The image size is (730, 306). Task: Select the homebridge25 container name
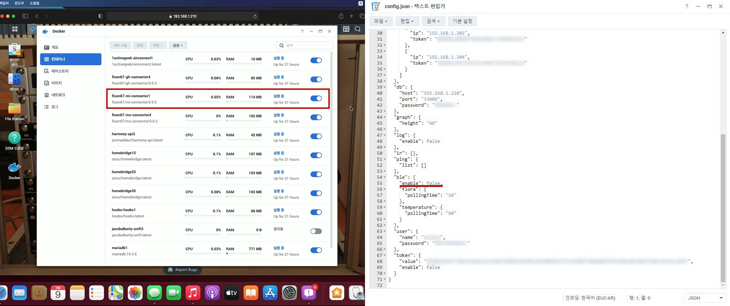[124, 172]
